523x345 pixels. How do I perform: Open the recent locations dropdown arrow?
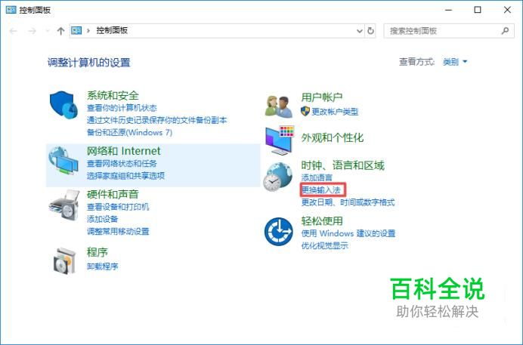48,31
